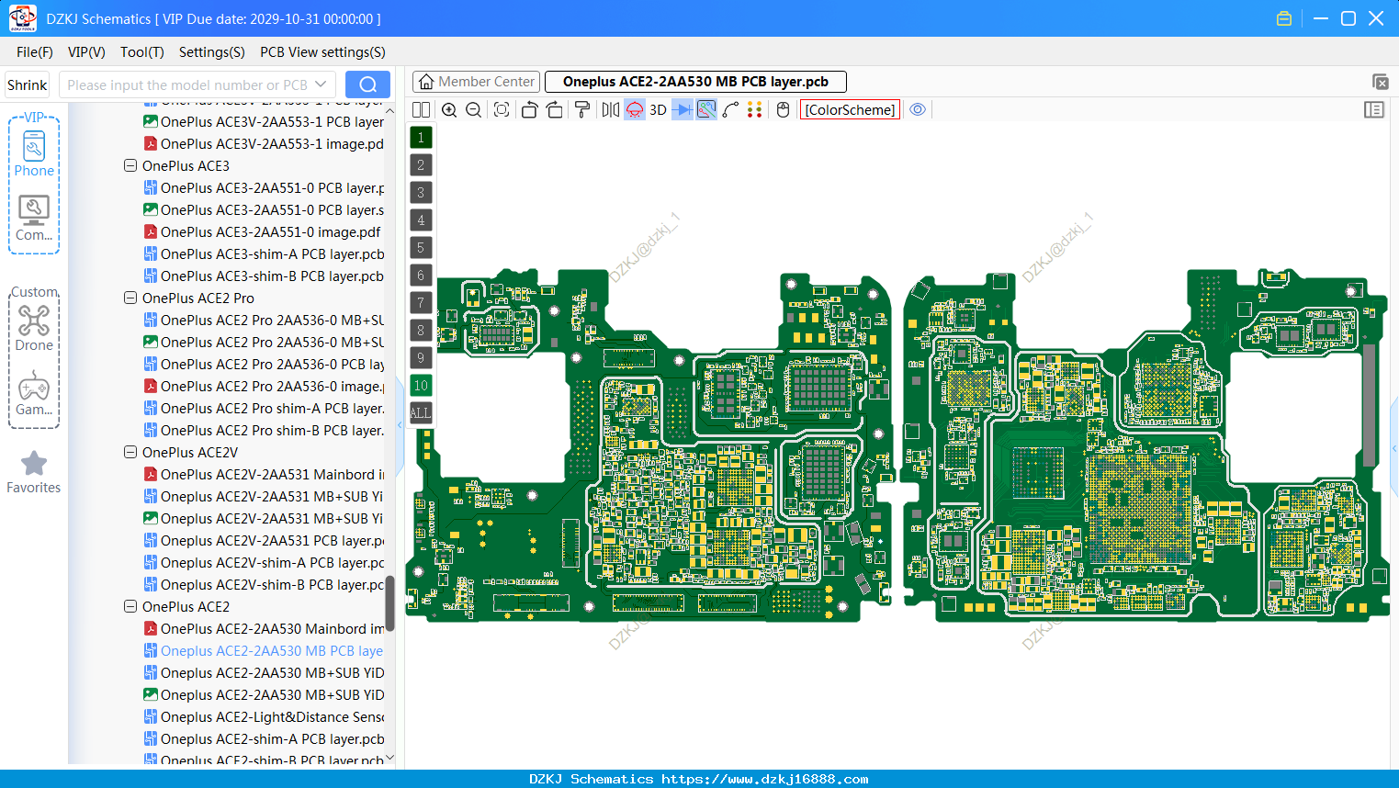Click the curved wire path icon

730,110
